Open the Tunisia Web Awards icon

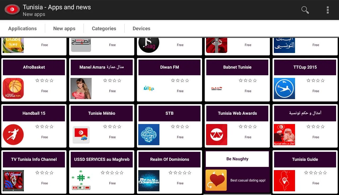[217, 135]
